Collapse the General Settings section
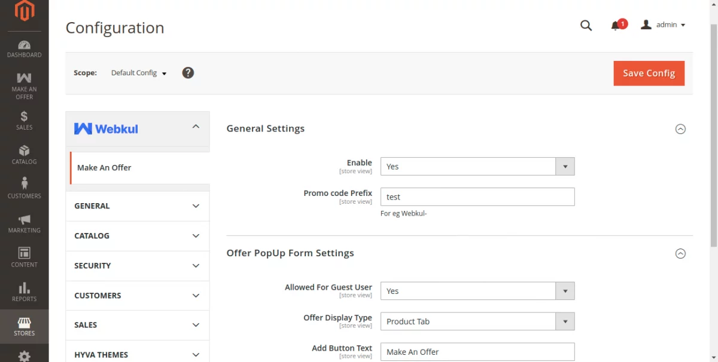Viewport: 718px width, 362px height. pyautogui.click(x=680, y=129)
